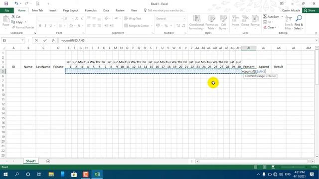The image size is (319, 179).
Task: Click the Save icon in quick access toolbar
Action: 6,3
